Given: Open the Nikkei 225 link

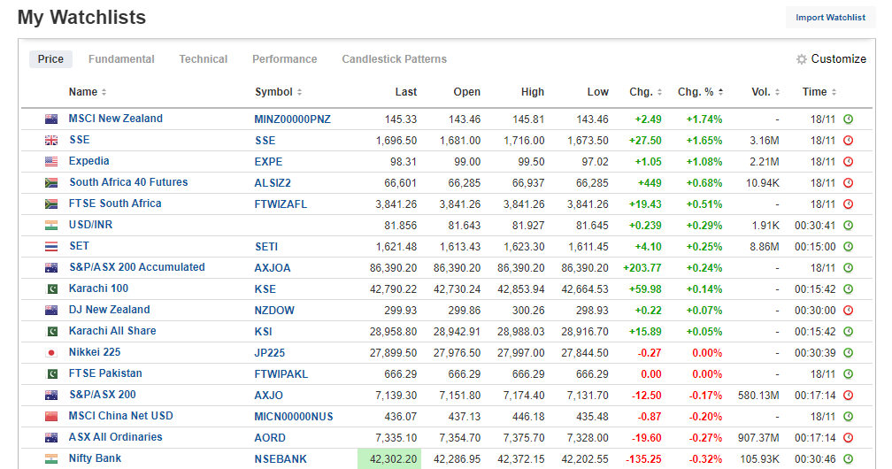Looking at the screenshot, I should pos(95,352).
